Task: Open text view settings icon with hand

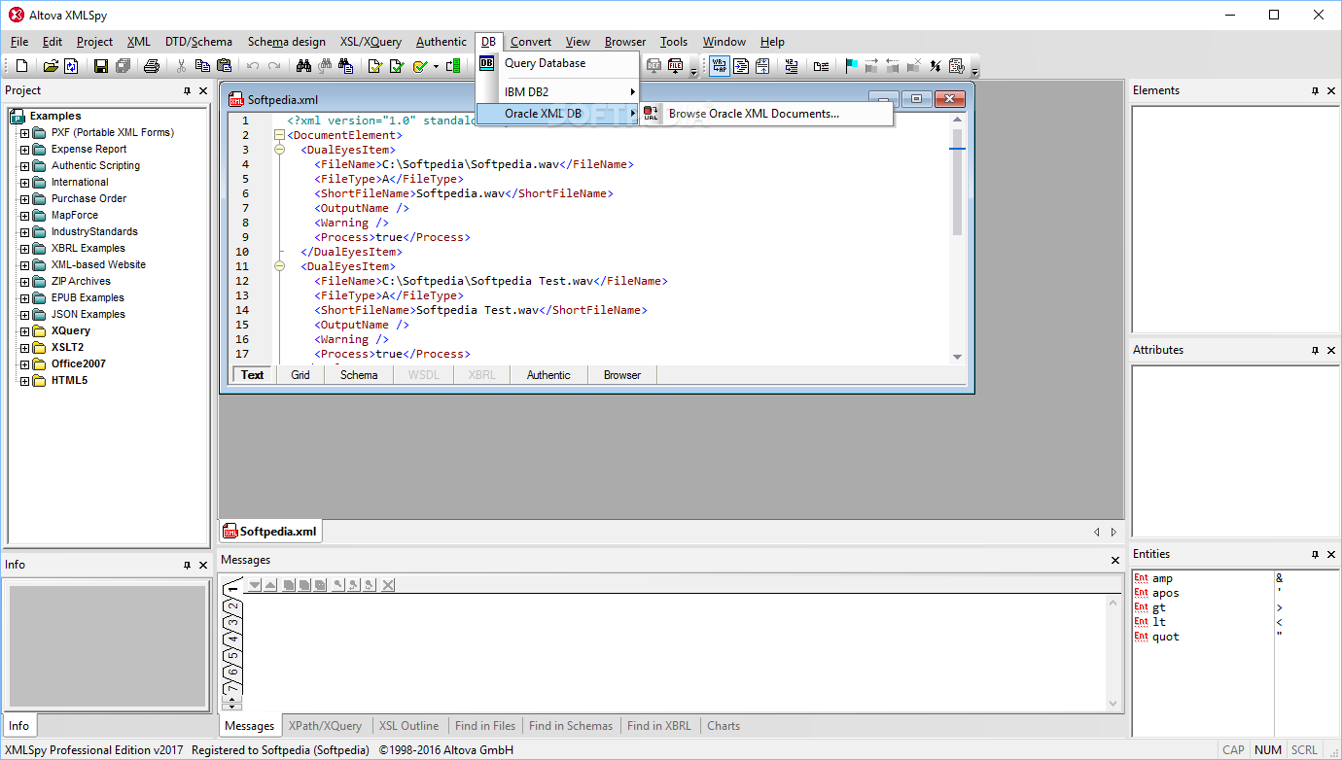Action: click(956, 66)
